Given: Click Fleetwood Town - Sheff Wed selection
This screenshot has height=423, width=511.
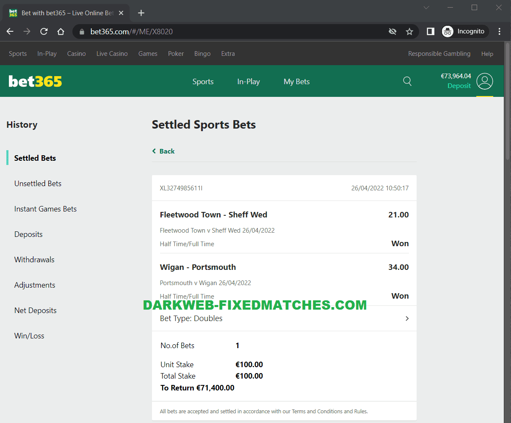Looking at the screenshot, I should (213, 215).
